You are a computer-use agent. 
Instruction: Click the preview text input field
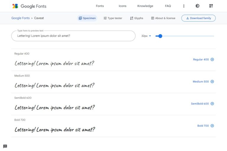[x=73, y=36]
